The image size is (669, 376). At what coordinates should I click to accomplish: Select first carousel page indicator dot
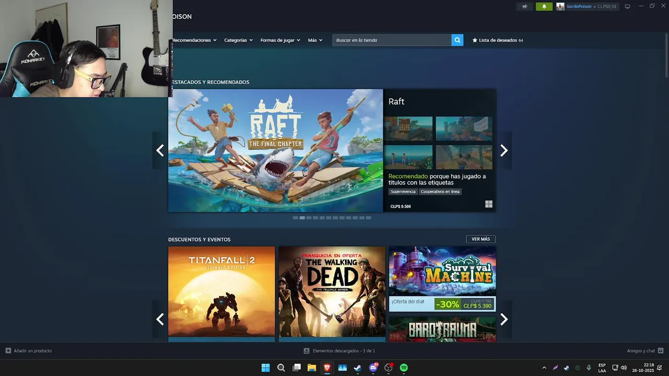pyautogui.click(x=295, y=218)
